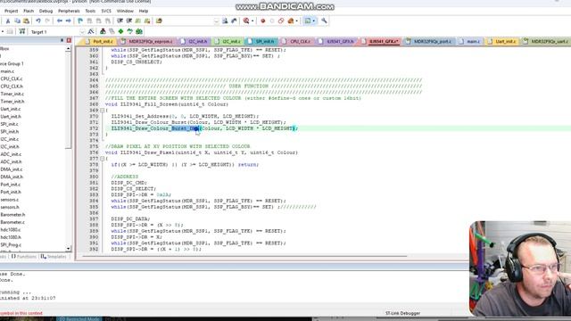Click the Find icon next to search box
The image size is (571, 321).
pyautogui.click(x=225, y=21)
